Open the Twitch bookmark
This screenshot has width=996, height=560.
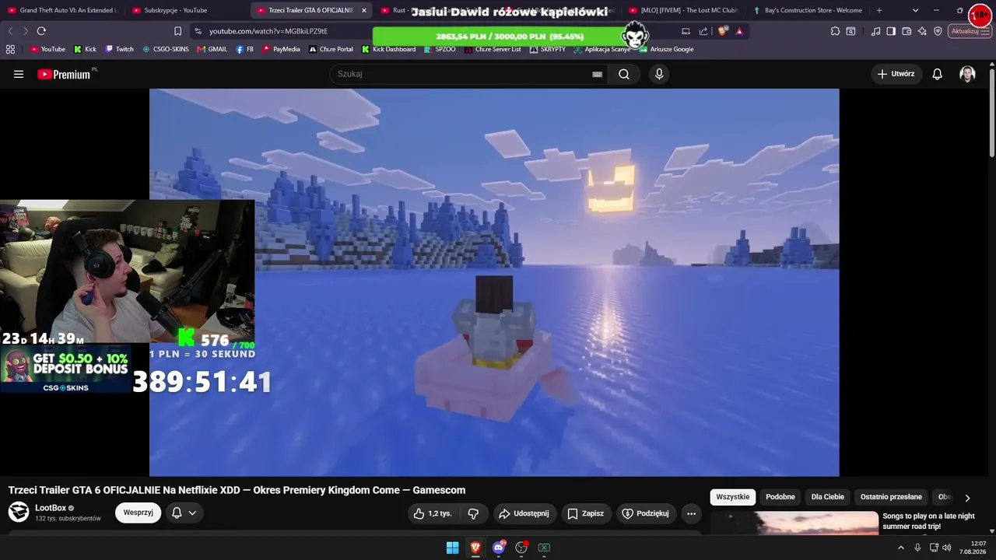click(119, 49)
